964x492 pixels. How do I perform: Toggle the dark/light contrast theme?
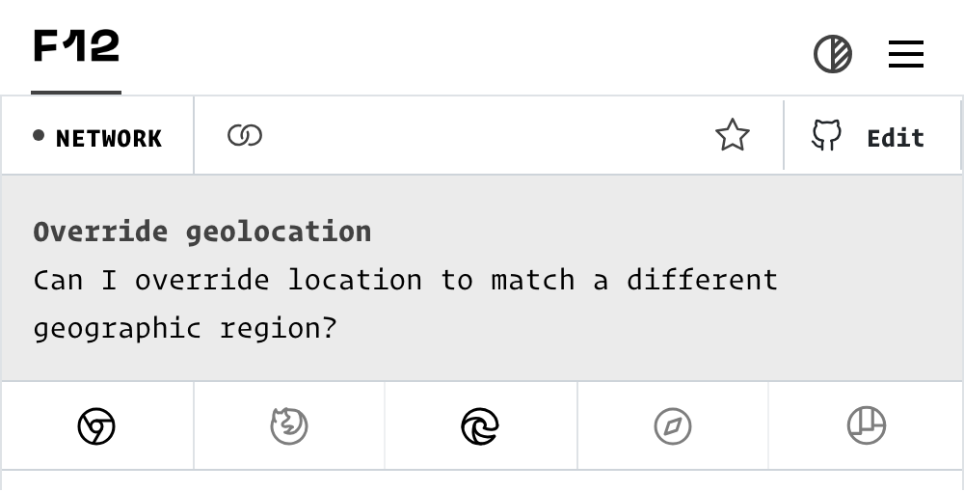(833, 54)
